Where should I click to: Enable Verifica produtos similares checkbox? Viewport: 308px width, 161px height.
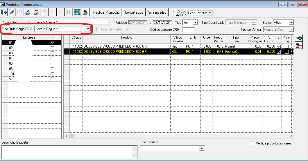253,143
